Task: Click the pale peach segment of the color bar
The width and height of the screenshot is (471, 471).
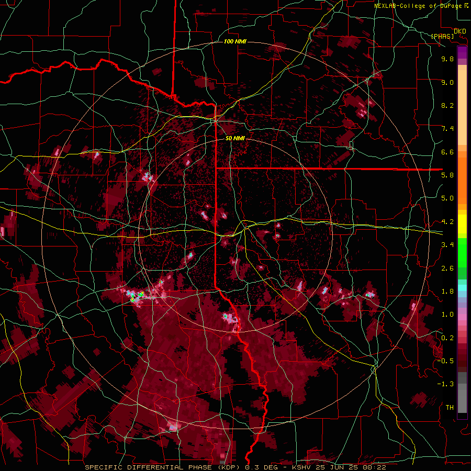Action: (462, 107)
